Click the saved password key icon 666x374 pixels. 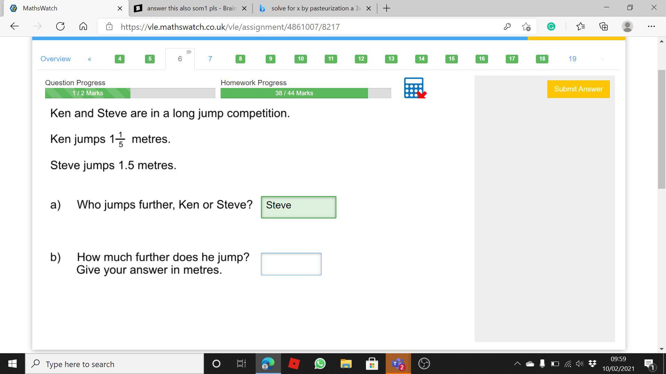pyautogui.click(x=507, y=27)
